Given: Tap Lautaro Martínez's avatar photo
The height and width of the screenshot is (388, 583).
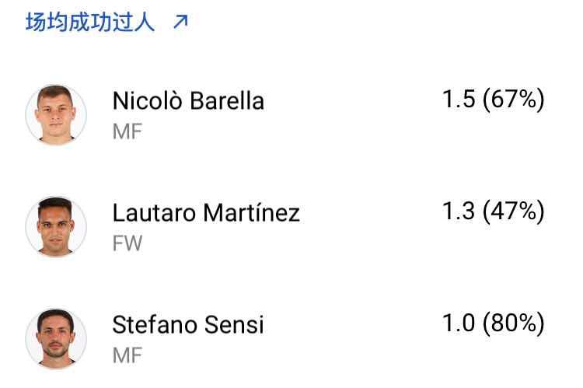Looking at the screenshot, I should [56, 226].
